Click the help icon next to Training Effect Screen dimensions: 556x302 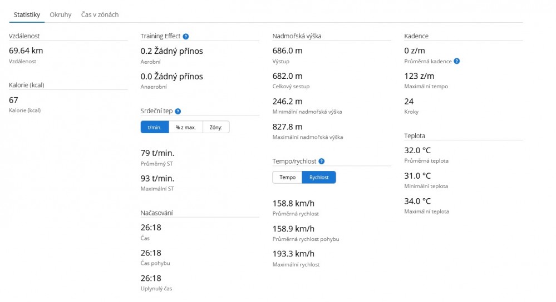(x=186, y=37)
